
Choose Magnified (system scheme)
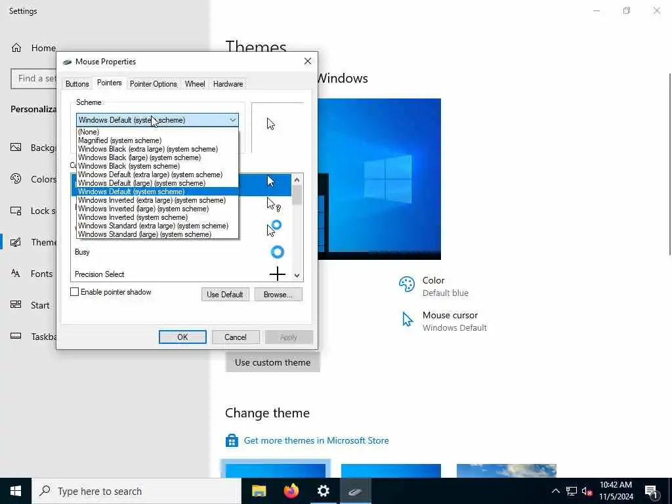click(x=157, y=140)
